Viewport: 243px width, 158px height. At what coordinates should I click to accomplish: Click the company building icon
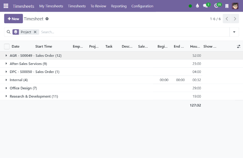pyautogui.click(x=227, y=6)
